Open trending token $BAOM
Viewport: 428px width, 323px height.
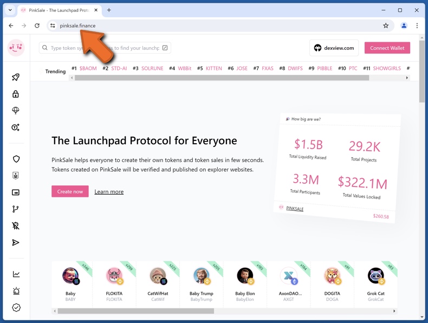pyautogui.click(x=88, y=68)
